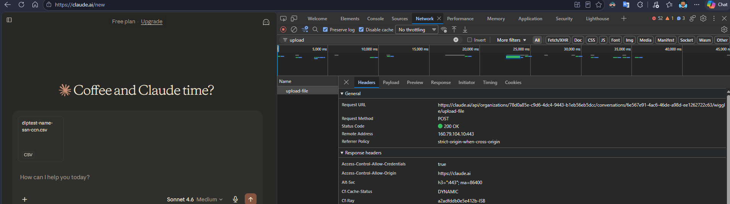730x204 pixels.
Task: Open incognito ghost chat icon
Action: (x=266, y=22)
